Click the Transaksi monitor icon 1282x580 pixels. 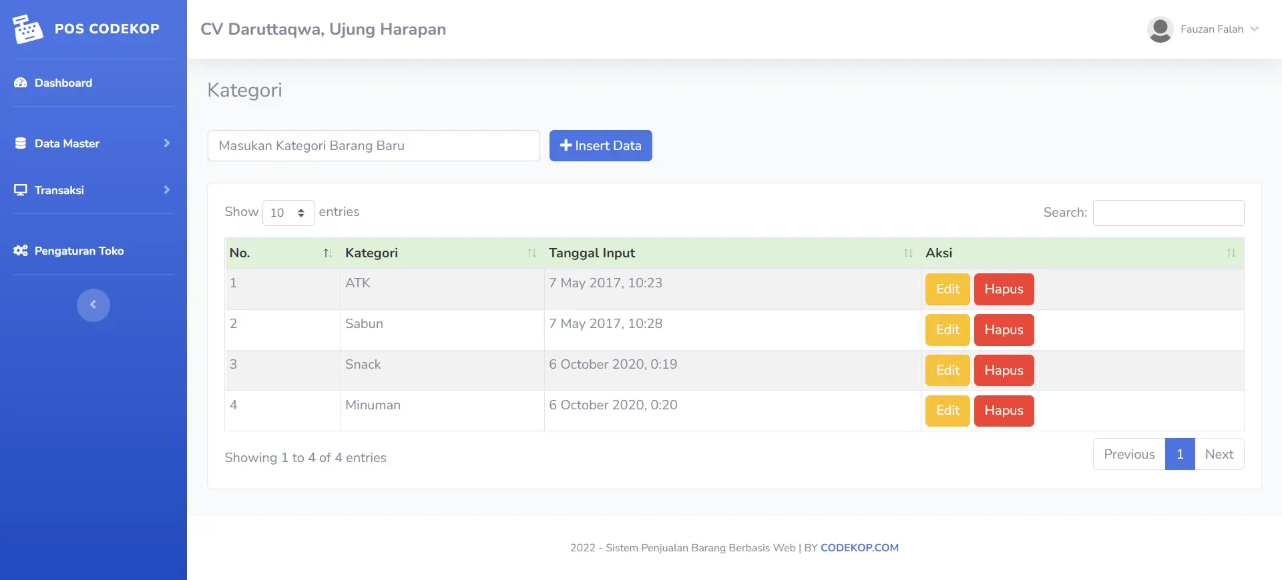click(x=21, y=190)
